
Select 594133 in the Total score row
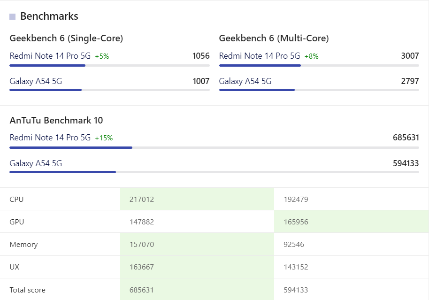tap(296, 290)
